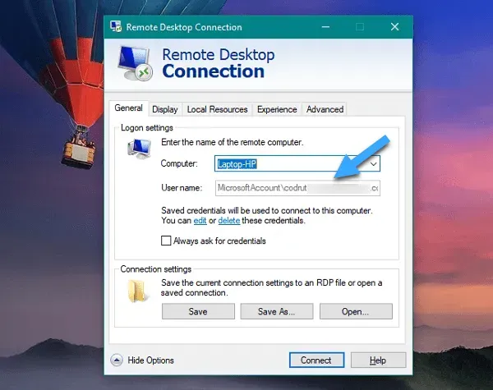Click the Remote Desktop title bar app icon
Viewport: 493px width, 390px height.
116,26
